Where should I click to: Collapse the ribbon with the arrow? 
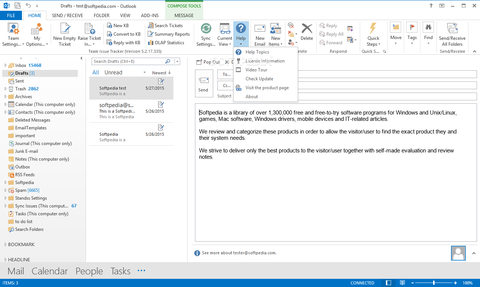[x=474, y=51]
